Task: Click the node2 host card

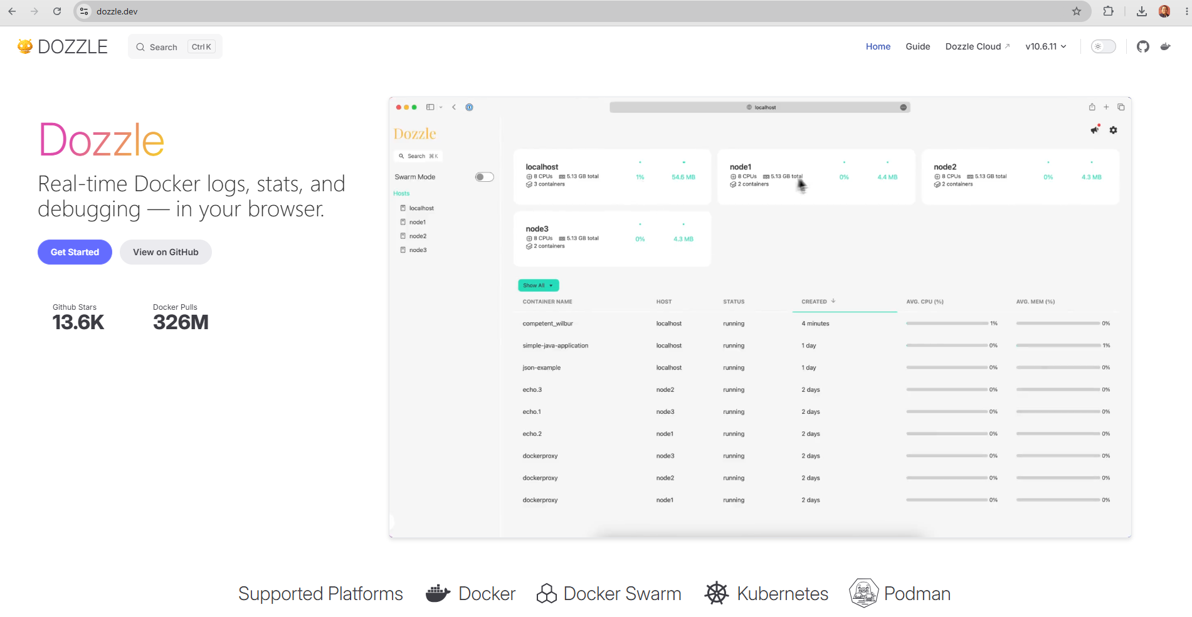Action: click(x=1020, y=177)
